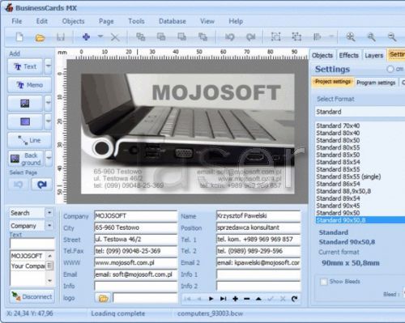Image resolution: width=405 pixels, height=323 pixels.
Task: Open the Objects menu
Action: [73, 21]
